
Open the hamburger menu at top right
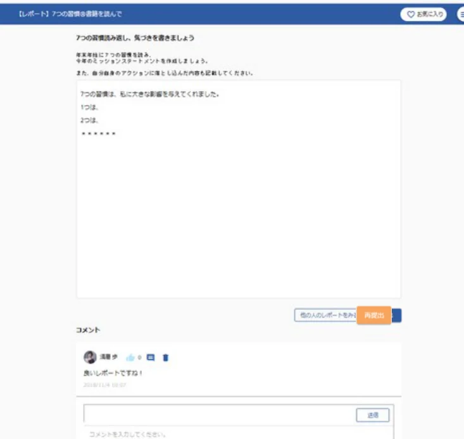pos(461,14)
